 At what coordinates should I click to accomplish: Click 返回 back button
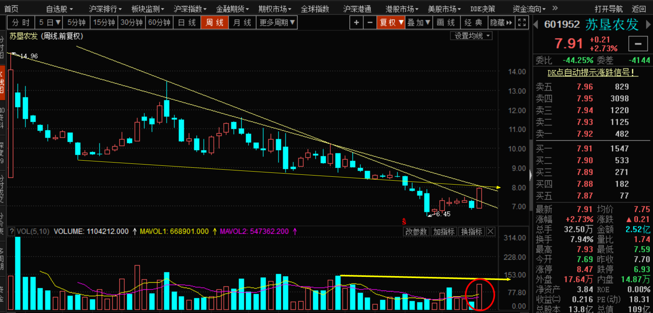(x=639, y=9)
